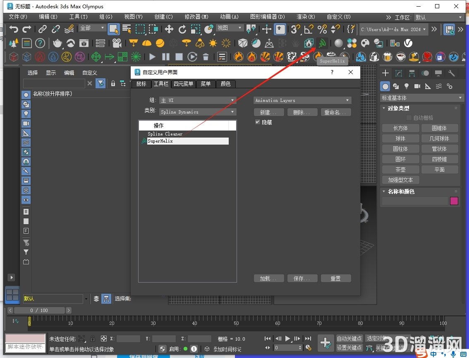Click the save scene disk icon
Viewport: 469px width, 358px height.
click(449, 29)
